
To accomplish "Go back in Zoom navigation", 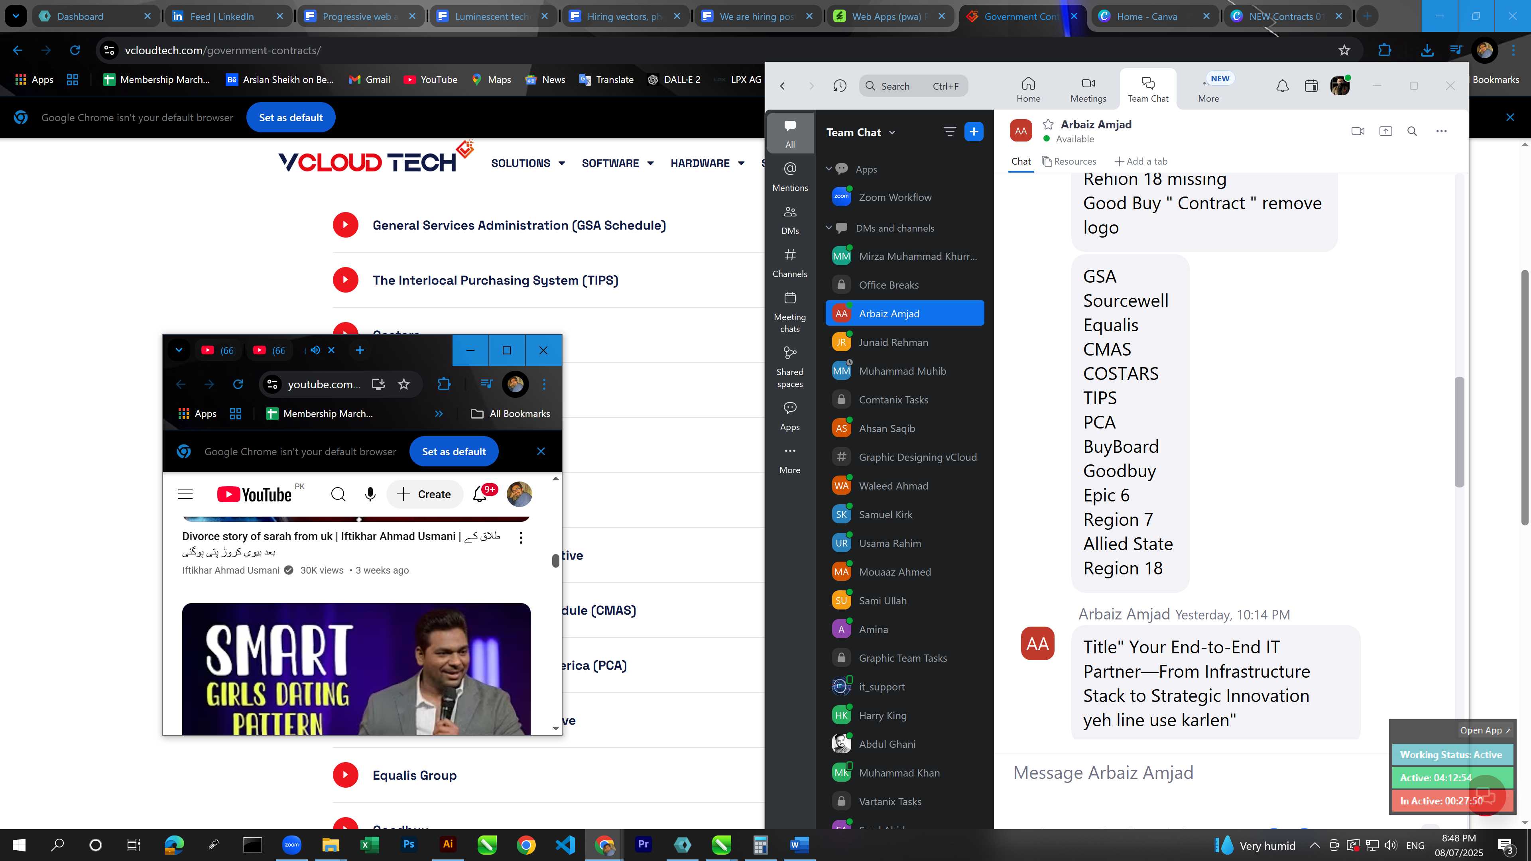I will coord(782,86).
